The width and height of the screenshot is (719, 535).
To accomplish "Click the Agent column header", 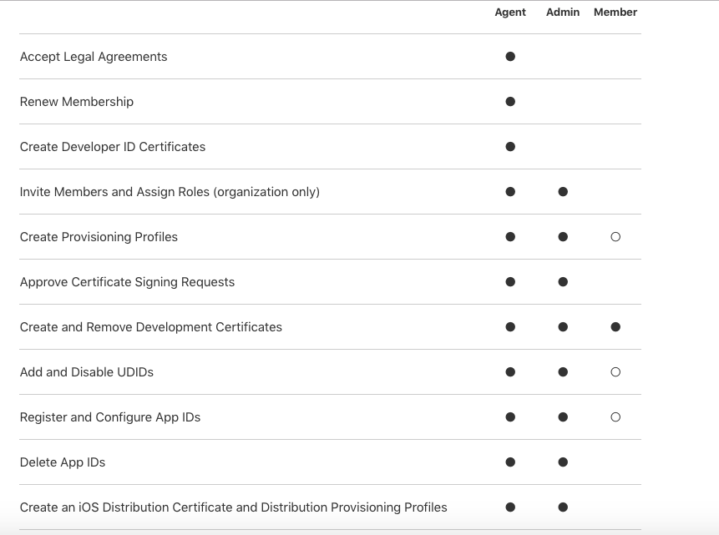I will 510,13.
